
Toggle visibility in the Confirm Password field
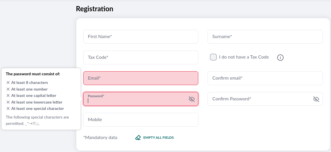pos(316,99)
